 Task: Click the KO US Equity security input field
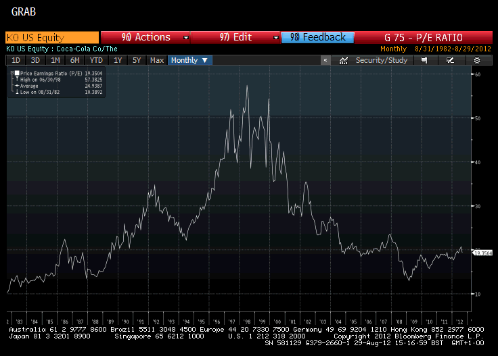pyautogui.click(x=52, y=37)
